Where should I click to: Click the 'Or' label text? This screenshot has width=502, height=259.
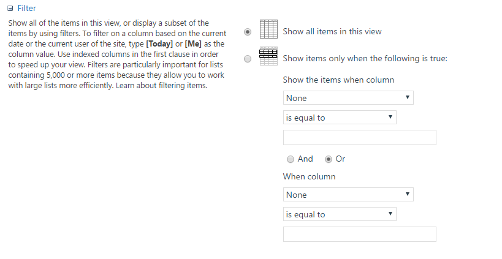pos(340,159)
